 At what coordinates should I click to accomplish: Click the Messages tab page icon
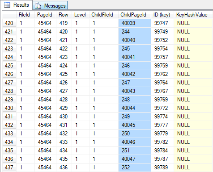tap(38, 5)
